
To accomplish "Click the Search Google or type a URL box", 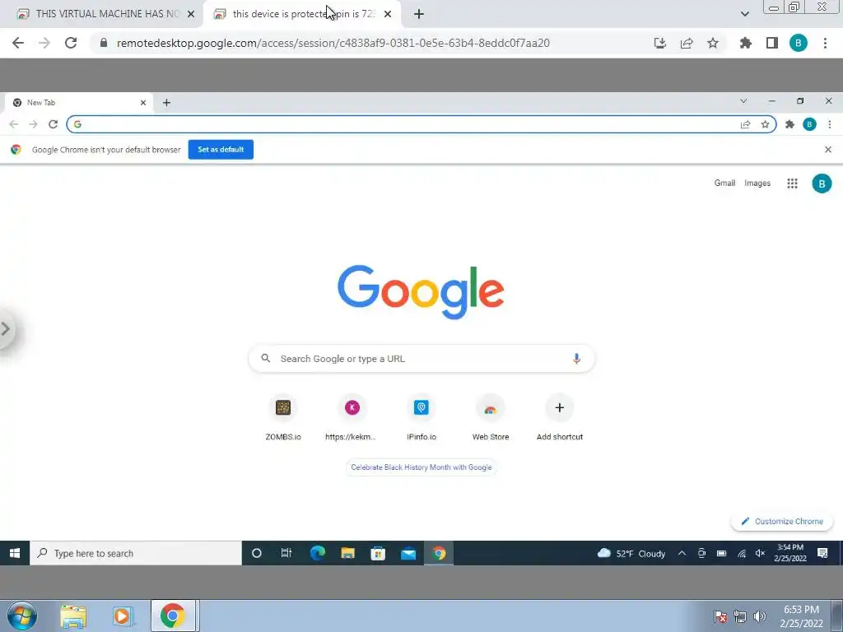I will click(421, 359).
